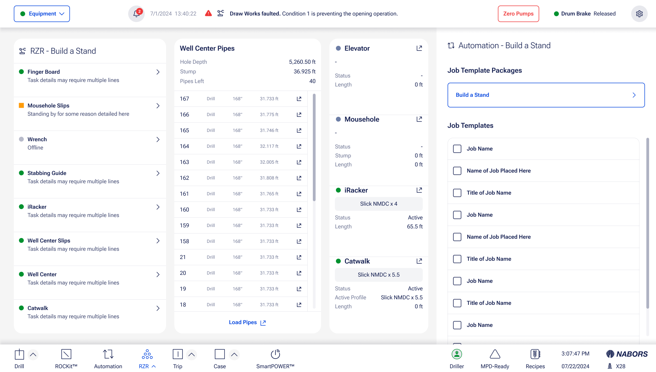
Task: Switch to the SmartPOWER tab
Action: click(x=275, y=359)
